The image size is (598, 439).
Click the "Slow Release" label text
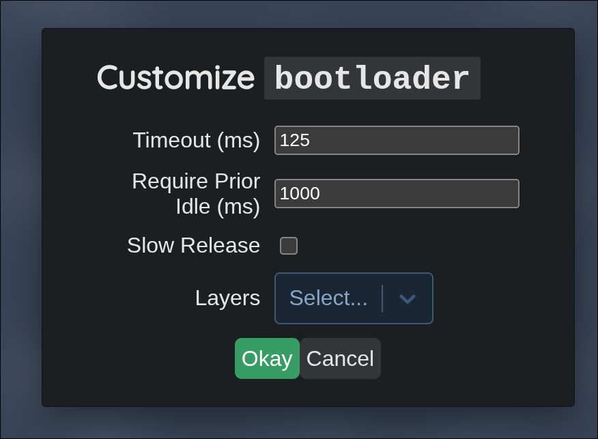click(193, 245)
